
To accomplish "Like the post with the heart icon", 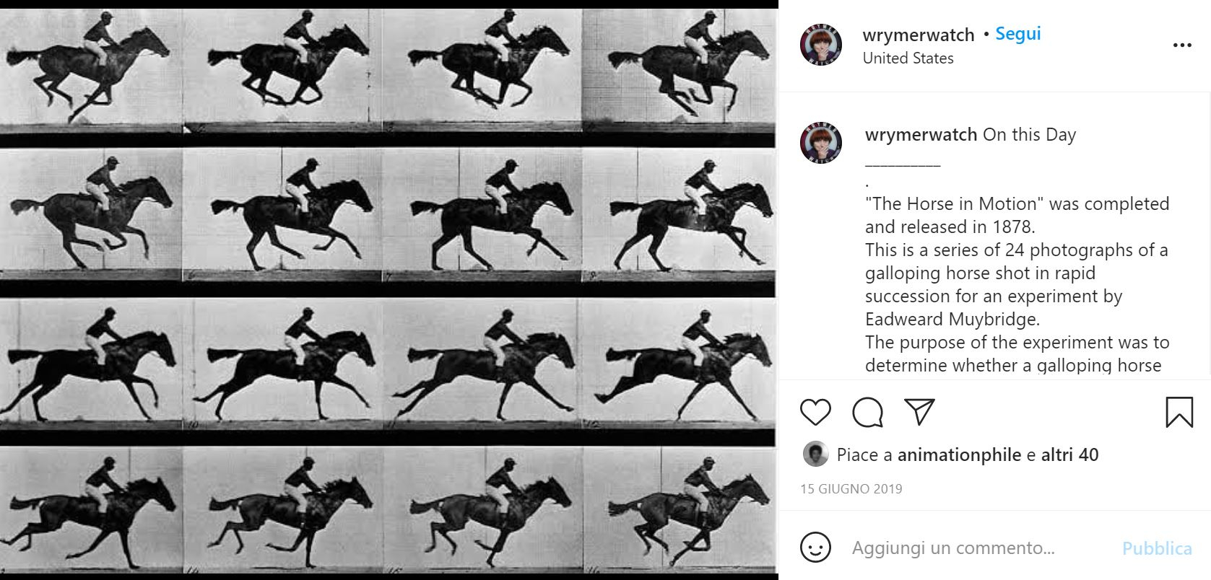I will click(x=815, y=412).
